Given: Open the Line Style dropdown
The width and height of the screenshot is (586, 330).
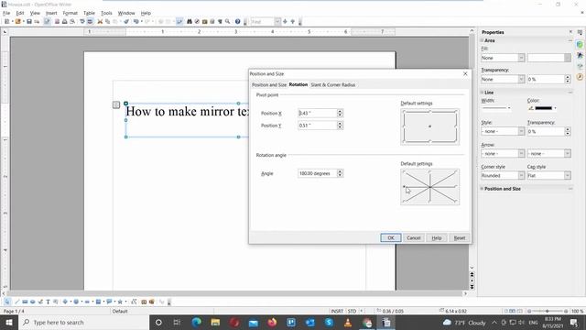Looking at the screenshot, I should [x=503, y=131].
